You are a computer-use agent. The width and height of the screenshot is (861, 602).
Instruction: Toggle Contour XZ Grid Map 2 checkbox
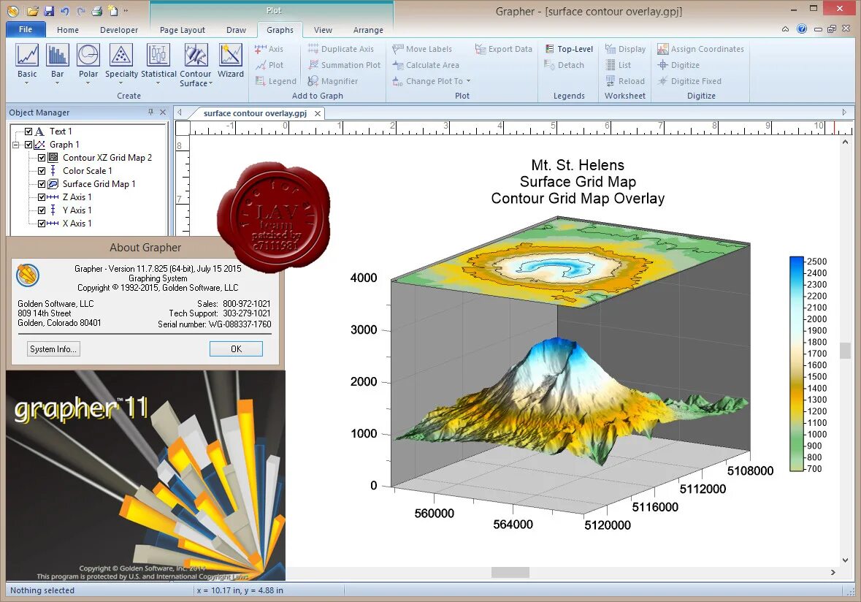point(42,158)
